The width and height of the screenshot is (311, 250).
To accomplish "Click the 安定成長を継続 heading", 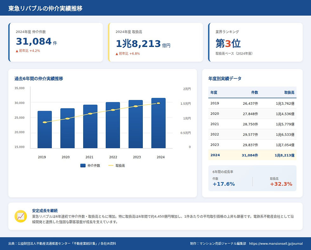I will (x=45, y=211).
